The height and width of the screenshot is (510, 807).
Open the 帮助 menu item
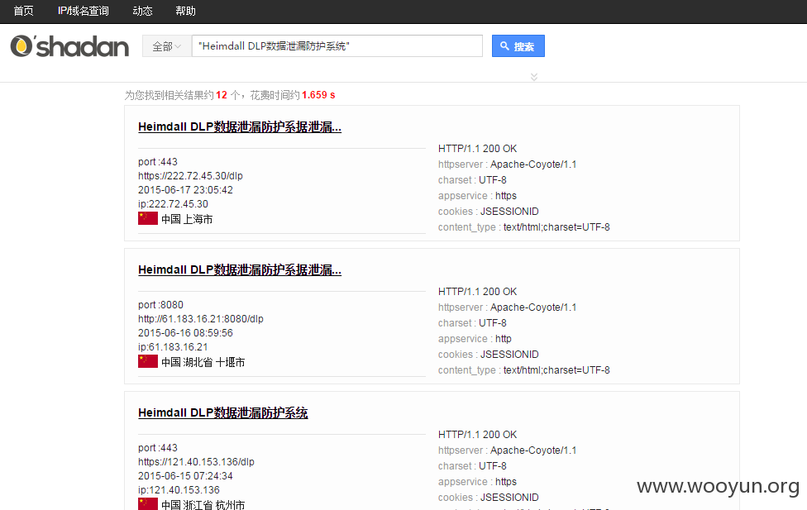[185, 11]
